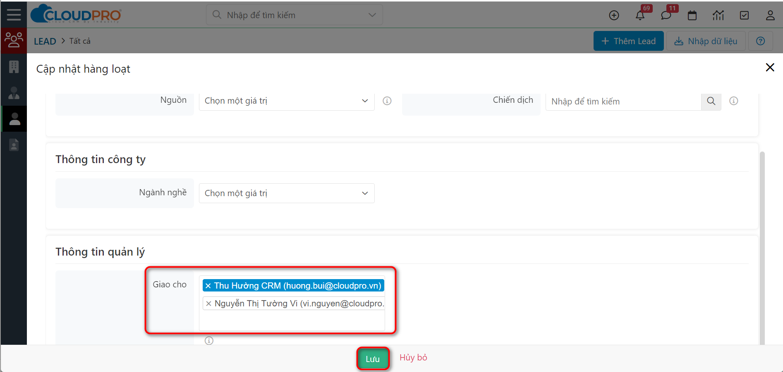Click the Hủy bỏ cancel link
783x372 pixels.
413,358
